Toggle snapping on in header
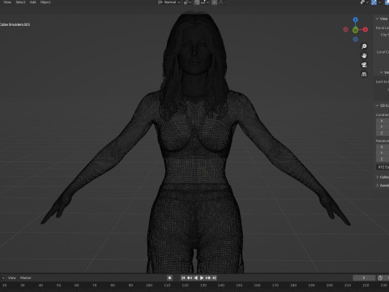 (x=197, y=2)
